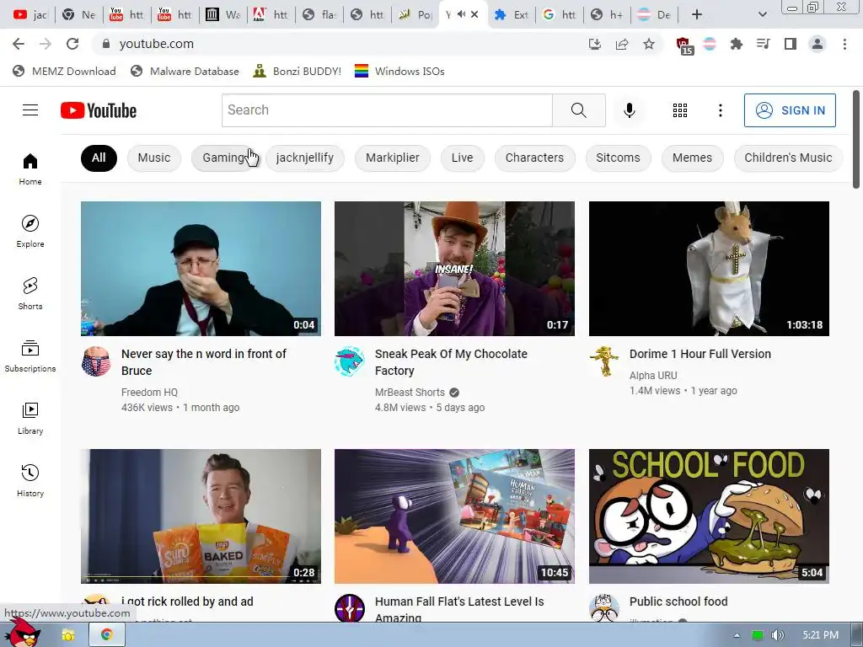Start voice search with microphone icon
Viewport: 863px width, 647px height.
click(629, 110)
